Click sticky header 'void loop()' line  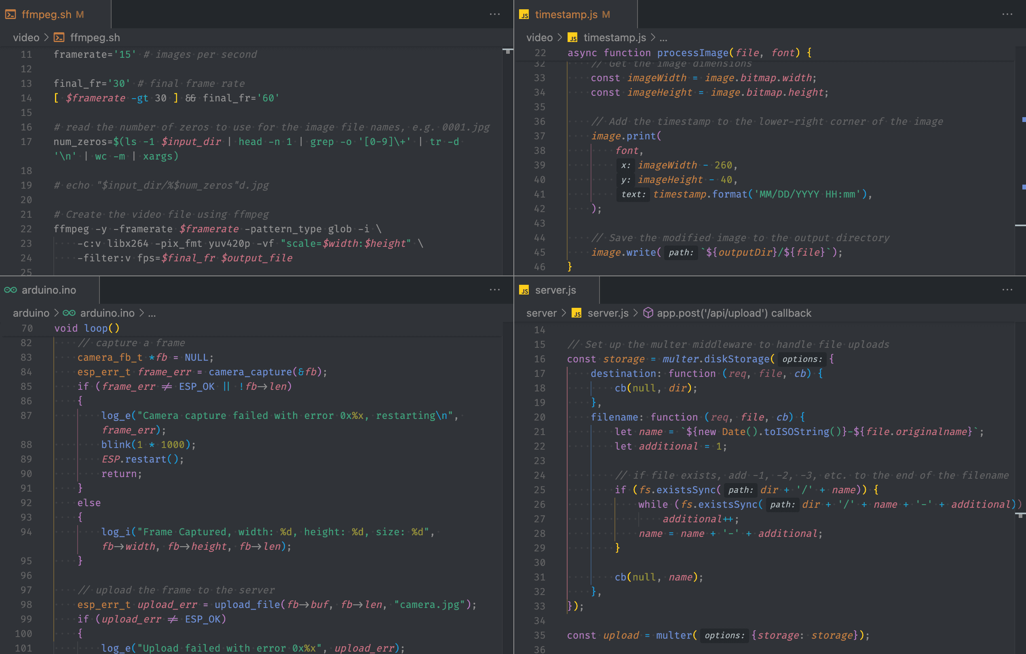(x=87, y=328)
